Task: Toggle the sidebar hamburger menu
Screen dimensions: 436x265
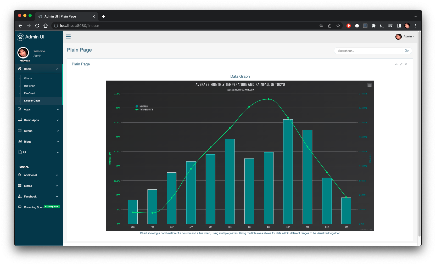Action: (68, 37)
